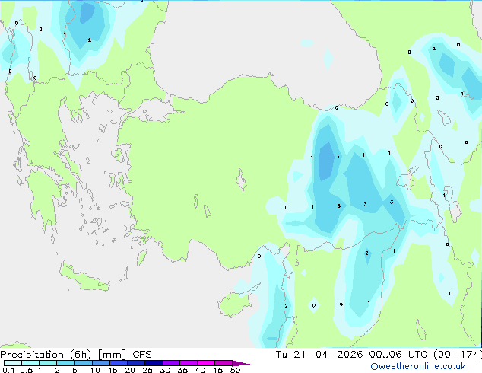Click the 0.5–1 mm legend color swatch
This screenshot has height=373, width=482.
pyautogui.click(x=30, y=363)
